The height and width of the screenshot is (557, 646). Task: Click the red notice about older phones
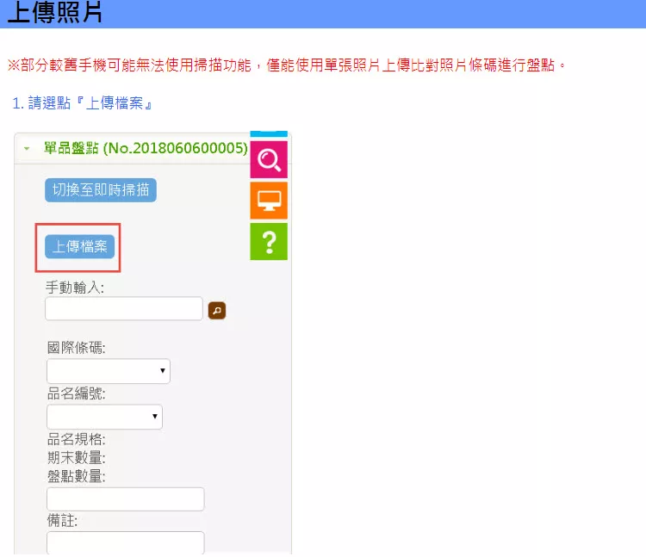[x=287, y=65]
